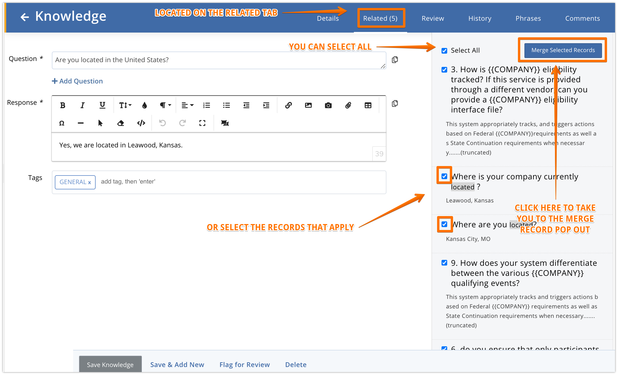
Task: Click into the Response text body
Action: tap(219, 147)
